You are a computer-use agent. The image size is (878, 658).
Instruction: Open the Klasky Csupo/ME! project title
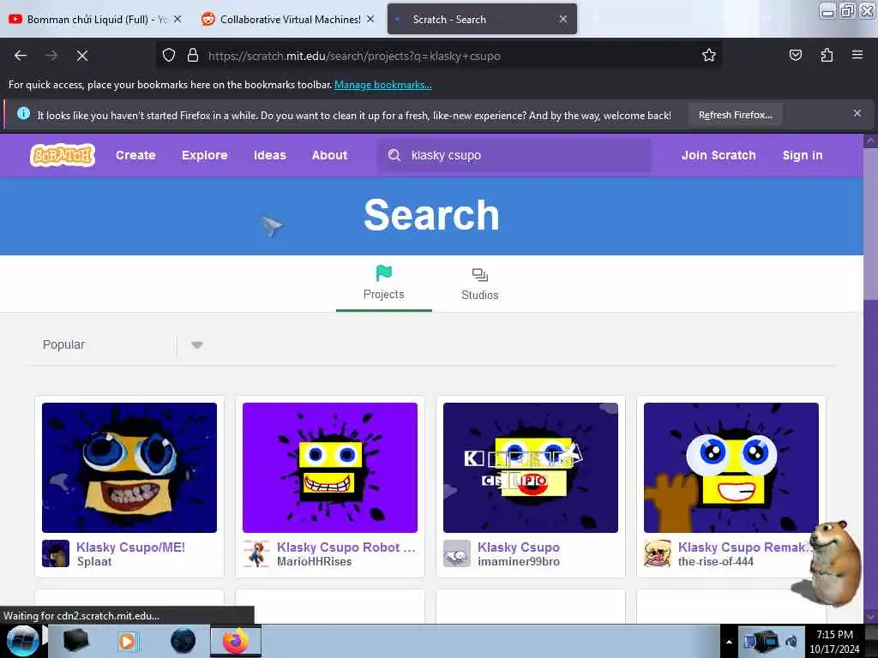pyautogui.click(x=130, y=547)
